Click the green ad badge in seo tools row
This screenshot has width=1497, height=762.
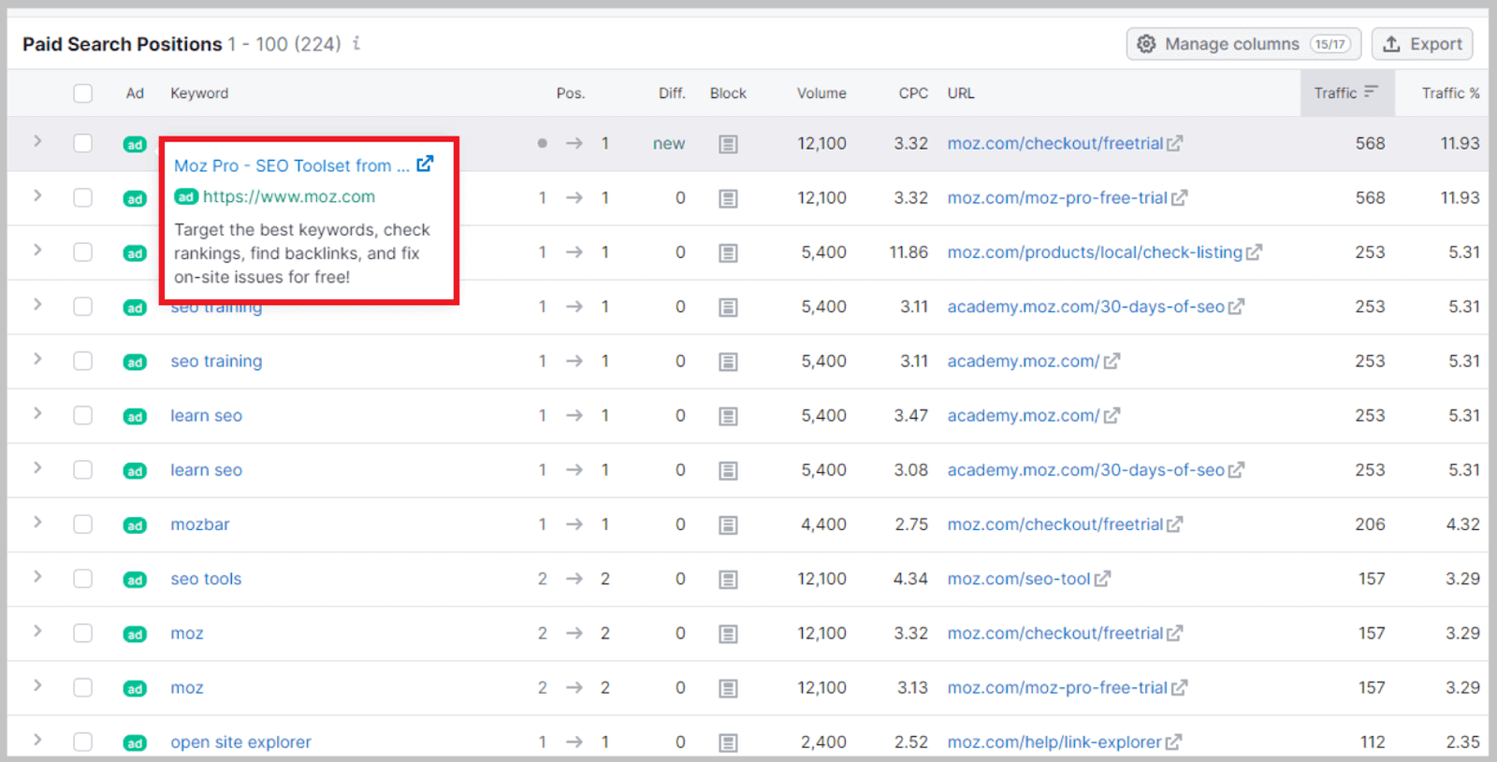tap(135, 580)
